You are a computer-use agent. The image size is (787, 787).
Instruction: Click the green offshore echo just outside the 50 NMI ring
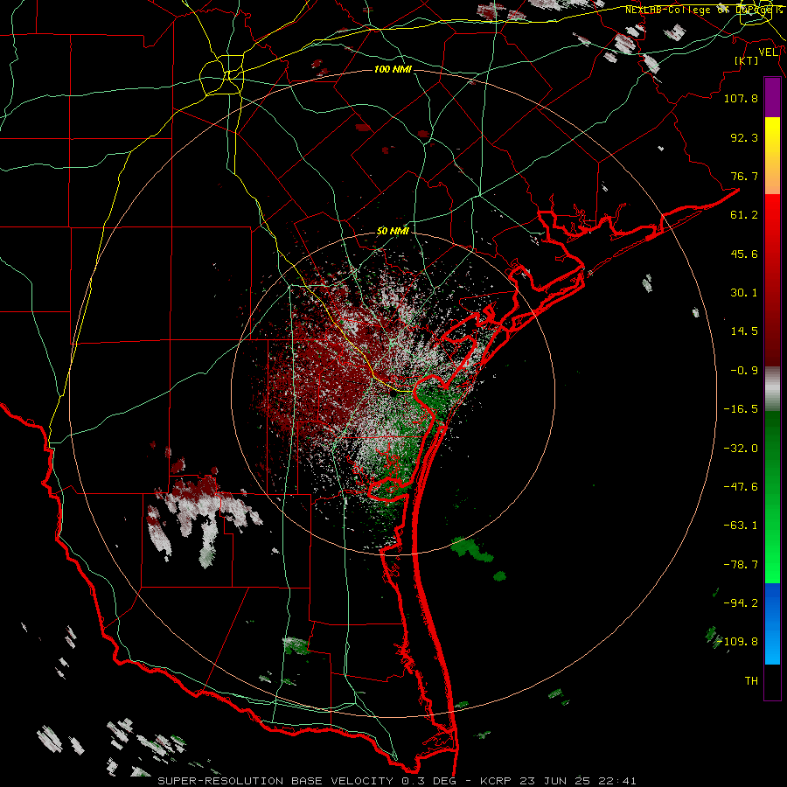click(x=472, y=549)
